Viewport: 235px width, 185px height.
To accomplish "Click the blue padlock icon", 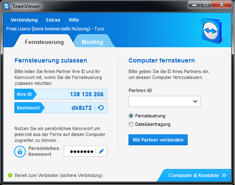I will 20,152.
